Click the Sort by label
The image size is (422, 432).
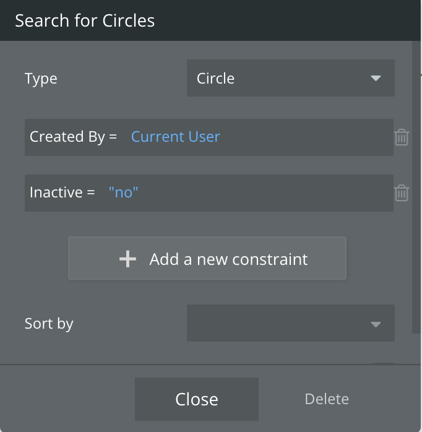(x=49, y=324)
